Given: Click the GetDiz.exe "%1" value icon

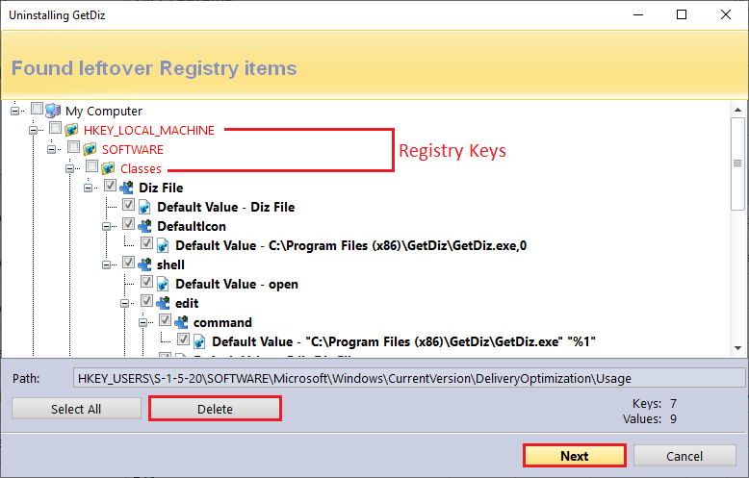Looking at the screenshot, I should click(199, 341).
